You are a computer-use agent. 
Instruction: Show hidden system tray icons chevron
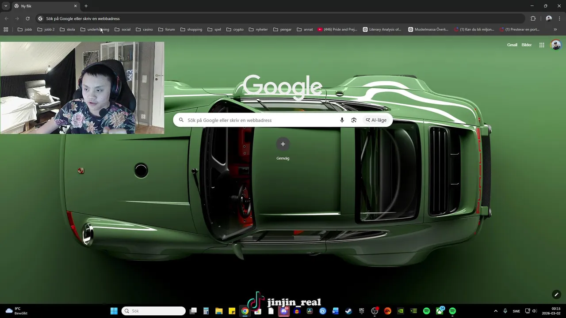(495, 311)
